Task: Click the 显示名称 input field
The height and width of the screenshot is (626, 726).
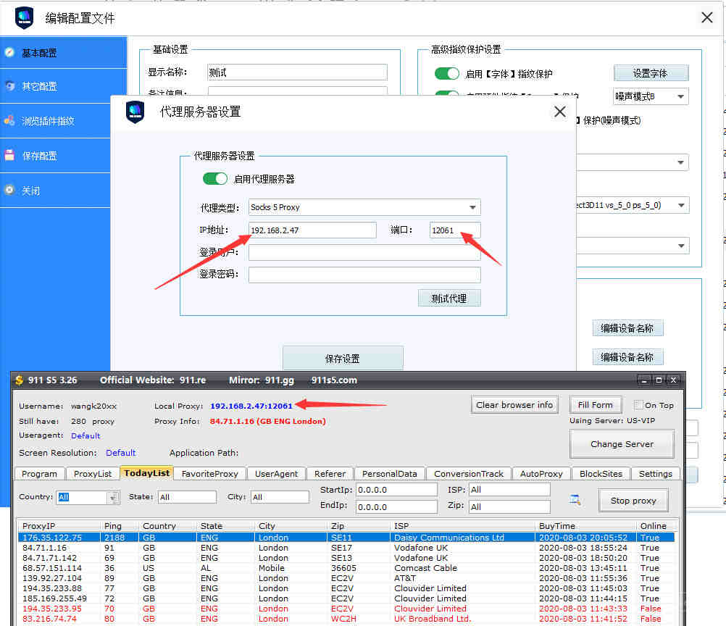Action: point(297,72)
